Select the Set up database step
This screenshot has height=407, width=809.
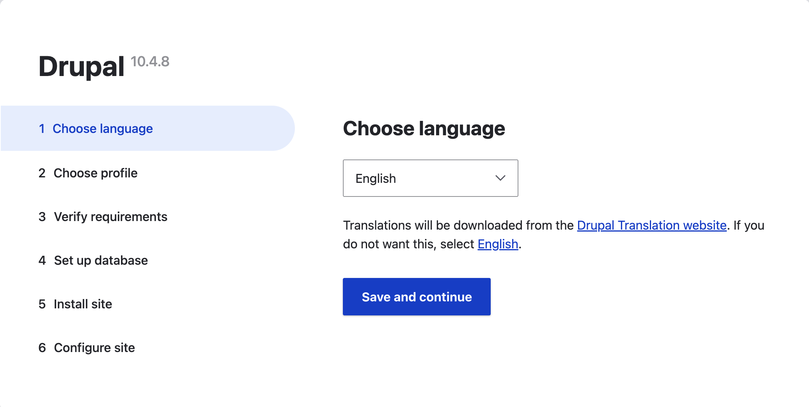click(93, 260)
